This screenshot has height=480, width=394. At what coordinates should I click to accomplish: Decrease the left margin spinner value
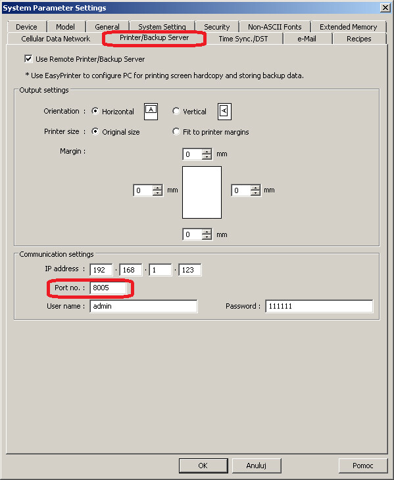pos(158,193)
